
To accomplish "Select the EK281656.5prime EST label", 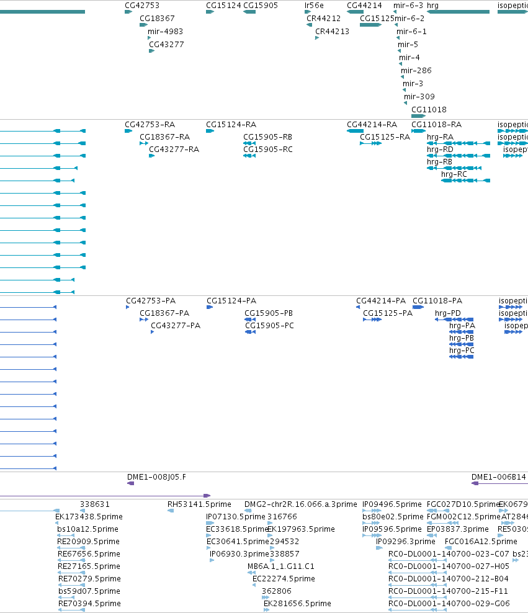I will click(297, 604).
